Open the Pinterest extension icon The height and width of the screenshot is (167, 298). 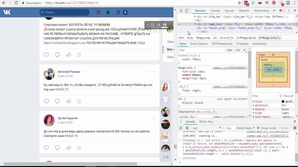(274, 3)
